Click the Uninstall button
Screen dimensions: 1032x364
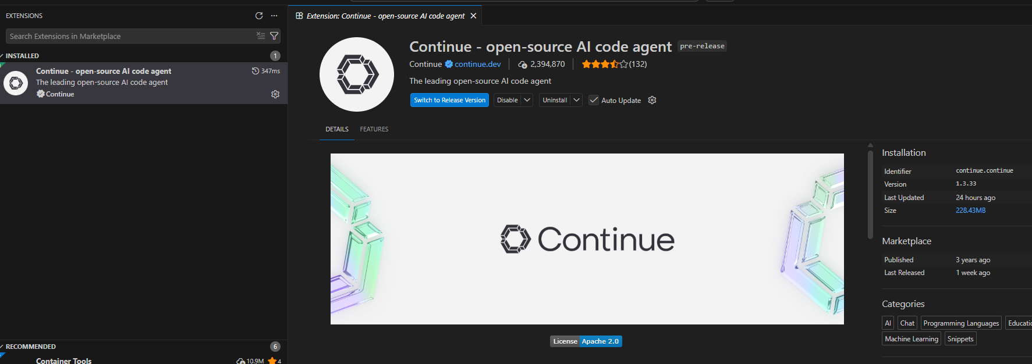(x=555, y=100)
